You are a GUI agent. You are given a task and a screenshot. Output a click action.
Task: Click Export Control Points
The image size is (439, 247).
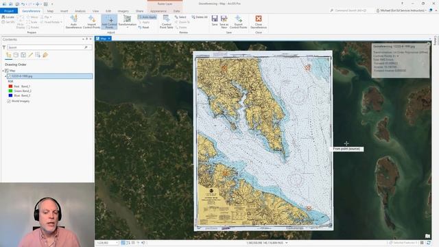(238, 22)
